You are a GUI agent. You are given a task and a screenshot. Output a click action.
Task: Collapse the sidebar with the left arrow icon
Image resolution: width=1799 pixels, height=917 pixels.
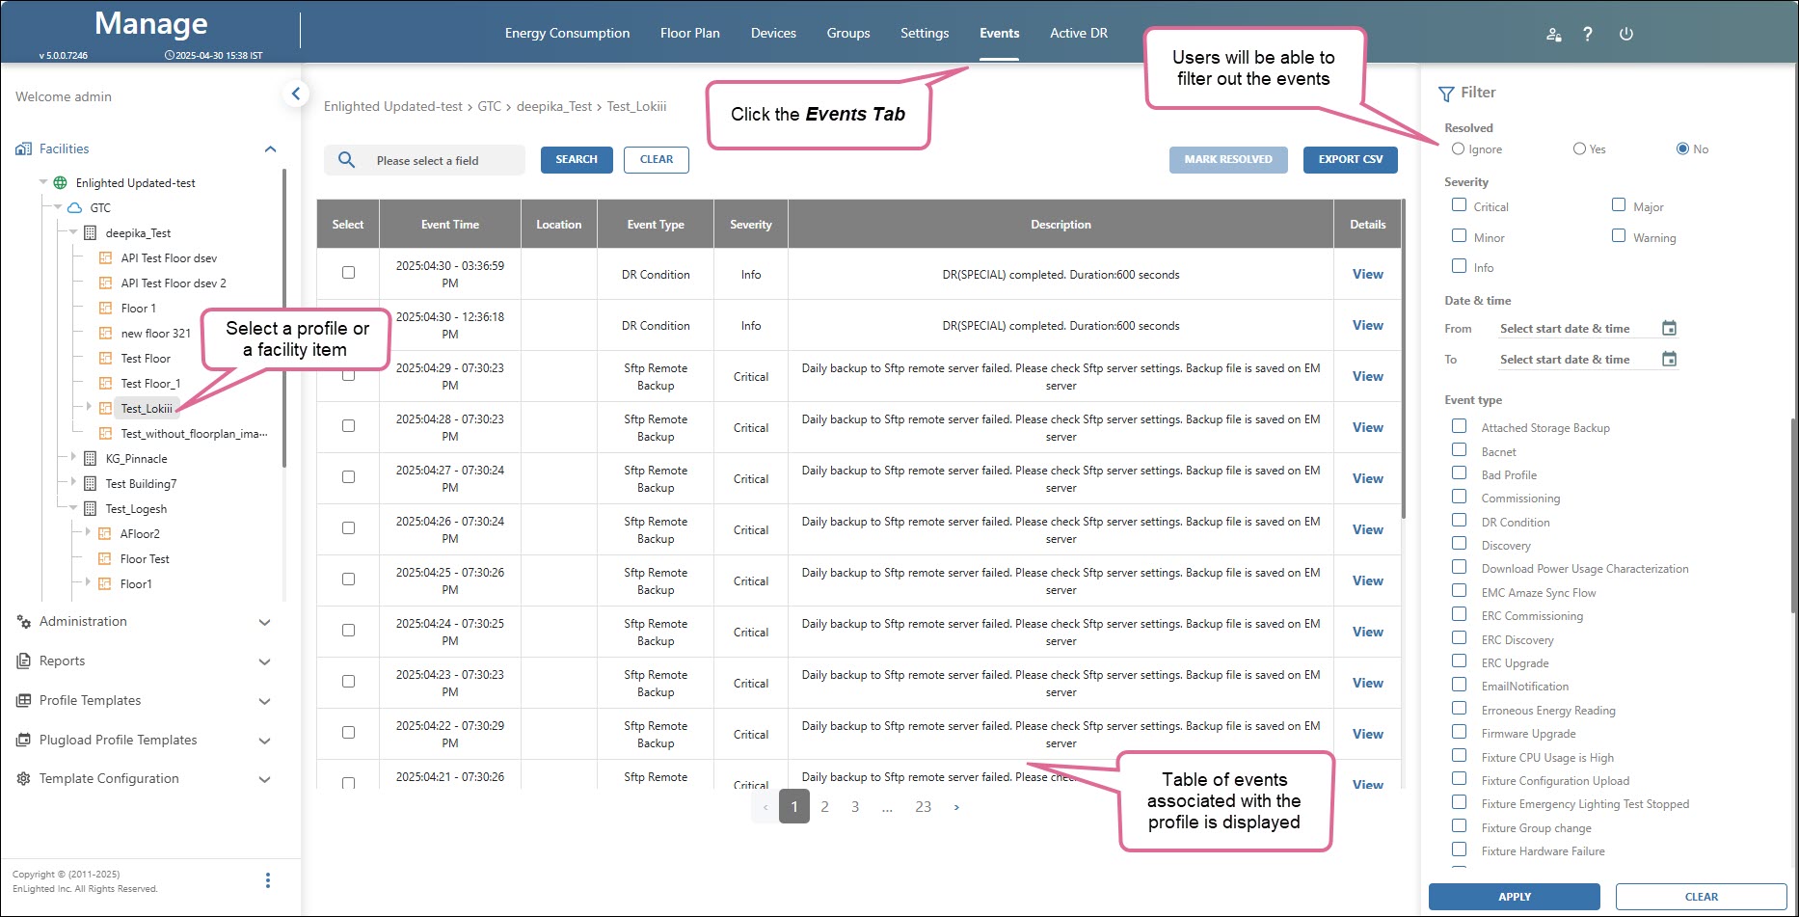[296, 94]
